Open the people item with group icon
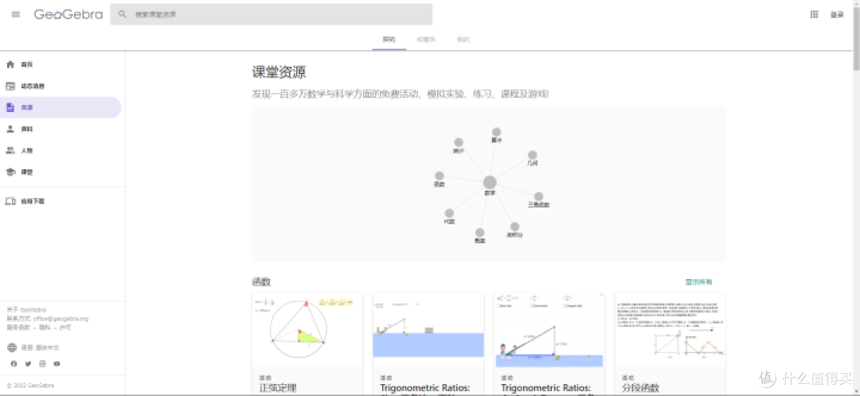Image resolution: width=860 pixels, height=396 pixels. [61, 150]
